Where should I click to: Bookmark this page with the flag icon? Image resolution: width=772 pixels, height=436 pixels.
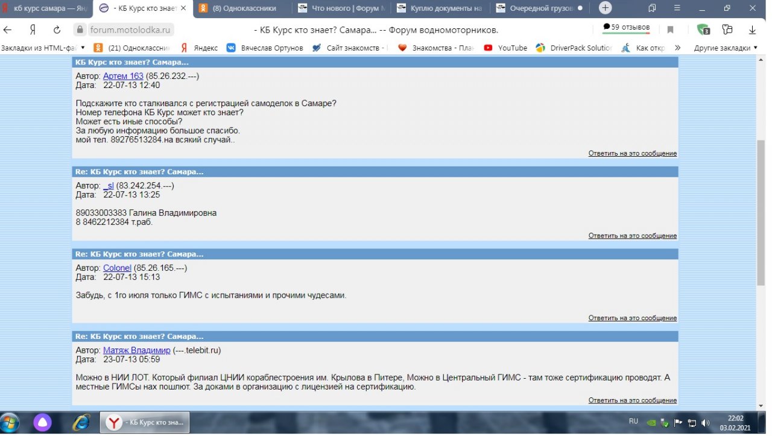(670, 30)
